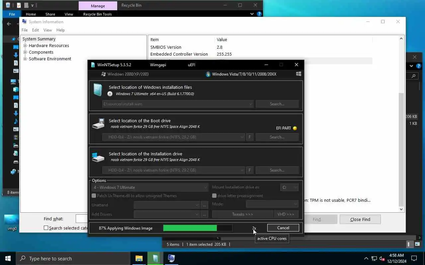Click Close Find in System Information
Screen dimensions: 425x265
360,219
